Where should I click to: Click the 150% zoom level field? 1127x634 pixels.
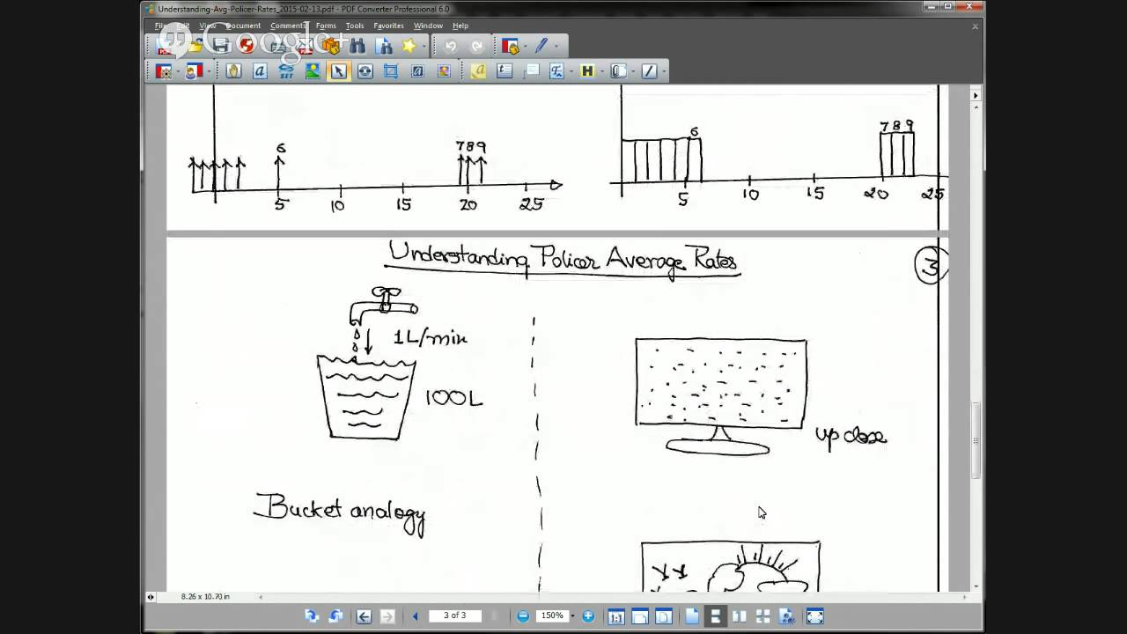tap(552, 616)
